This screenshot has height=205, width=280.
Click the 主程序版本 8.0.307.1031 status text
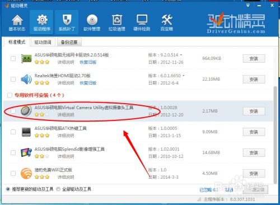[x=229, y=199]
